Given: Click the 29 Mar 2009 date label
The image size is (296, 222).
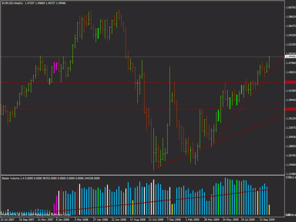Looking at the screenshot, I should [x=211, y=220].
